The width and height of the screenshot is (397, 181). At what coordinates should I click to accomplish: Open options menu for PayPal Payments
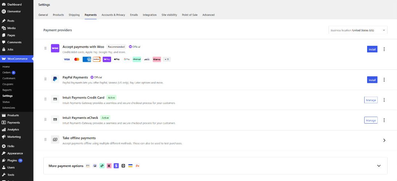pyautogui.click(x=384, y=80)
